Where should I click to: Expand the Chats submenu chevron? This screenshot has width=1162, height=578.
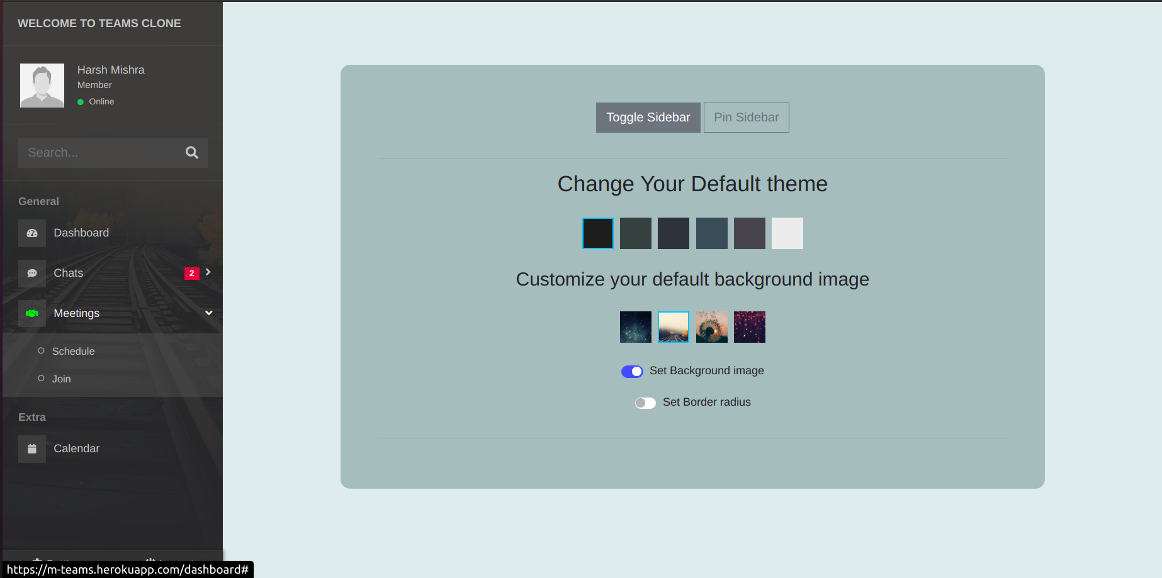click(208, 272)
